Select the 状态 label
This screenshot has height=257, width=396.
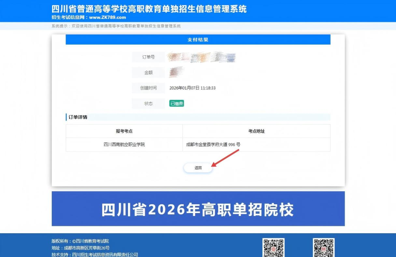point(148,104)
